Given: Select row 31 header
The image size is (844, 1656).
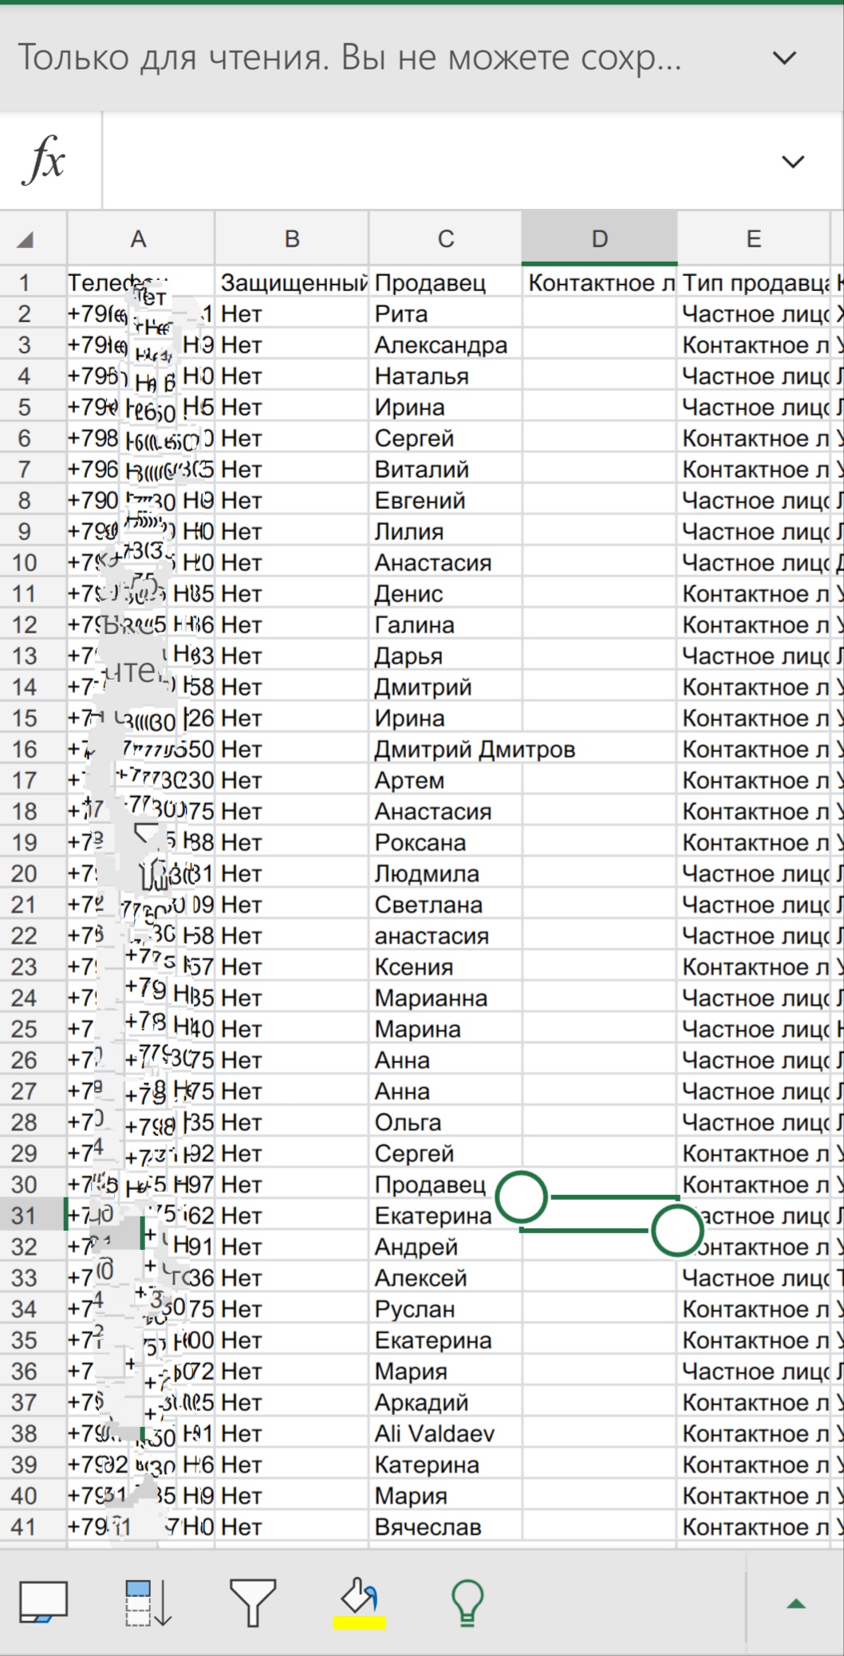Looking at the screenshot, I should point(25,1216).
